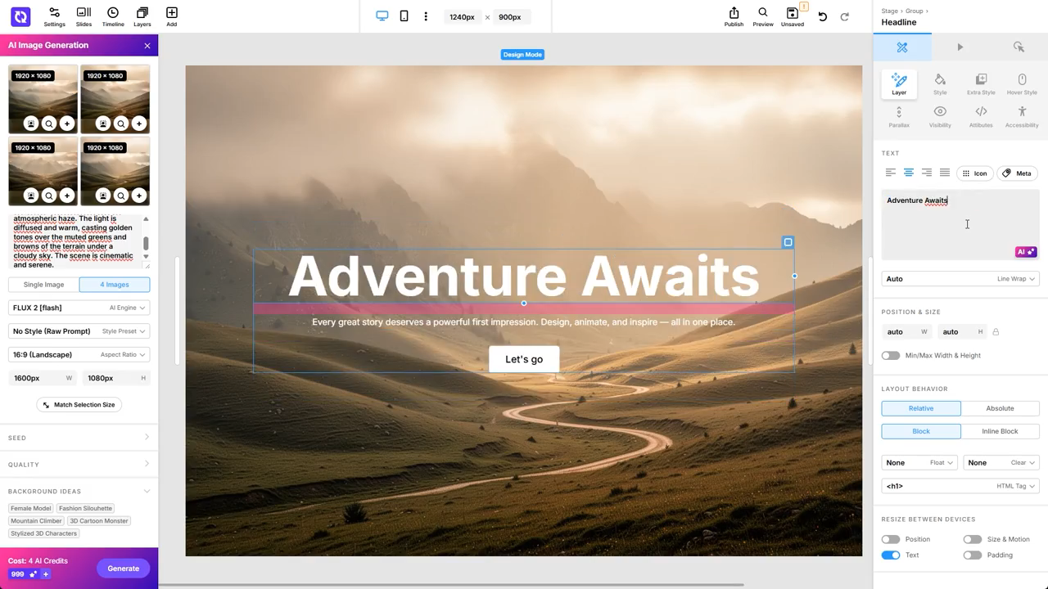Switch to the design options tab
Screen dimensions: 1048x589
pyautogui.click(x=902, y=47)
